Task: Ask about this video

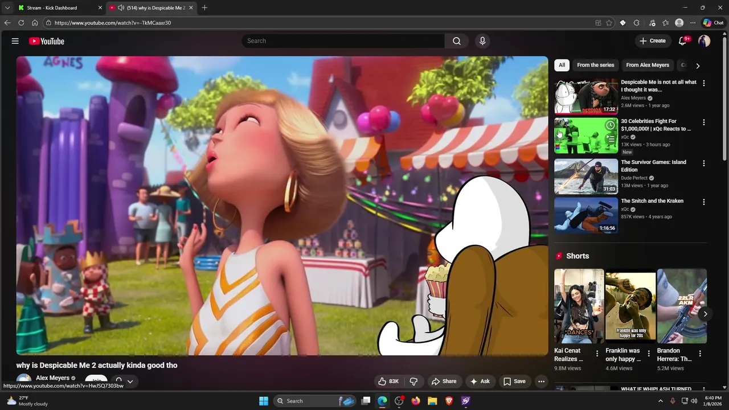Action: coord(480,382)
